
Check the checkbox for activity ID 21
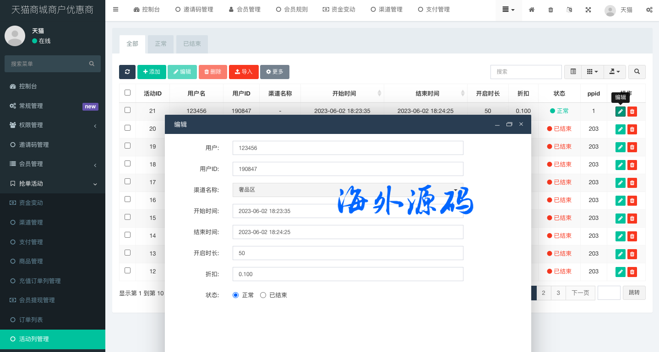coord(127,110)
